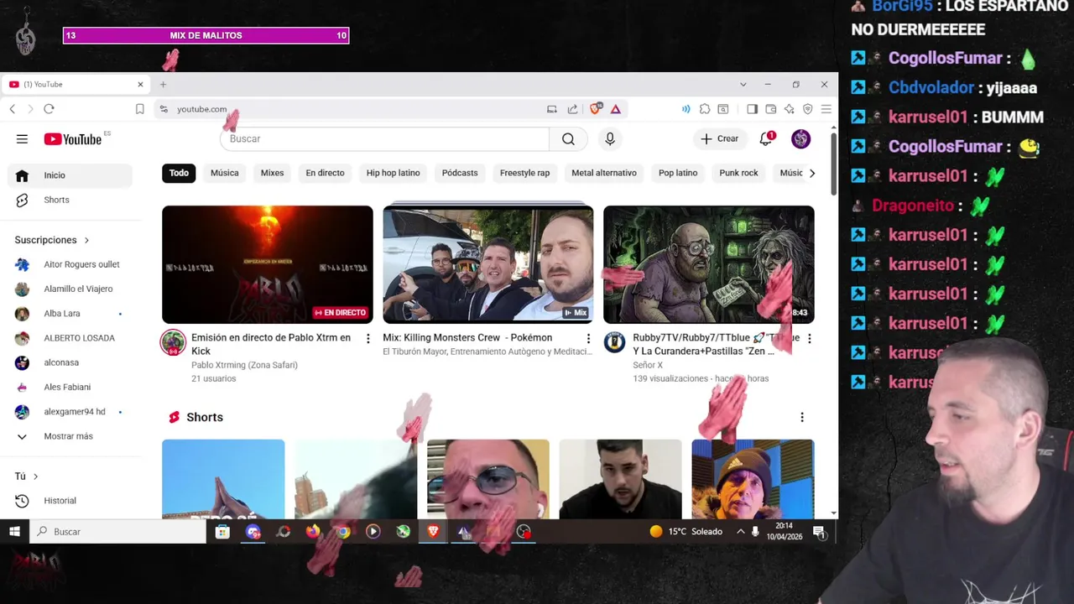Play the Killing Monsters Crew mix thumbnail
The width and height of the screenshot is (1074, 604).
(488, 264)
